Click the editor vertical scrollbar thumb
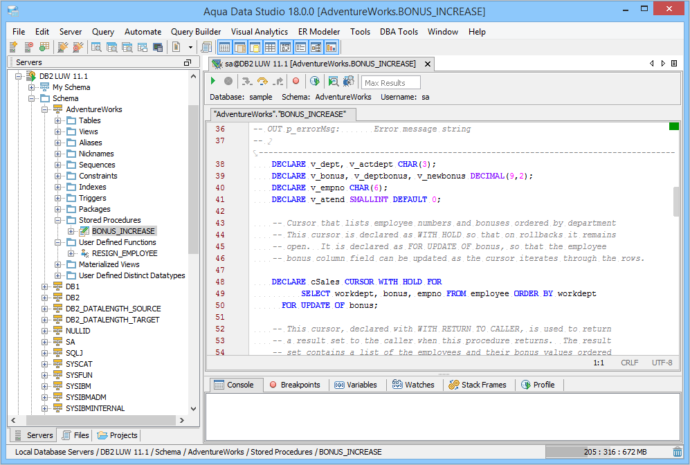Viewport: 690px width, 465px height. tap(677, 201)
